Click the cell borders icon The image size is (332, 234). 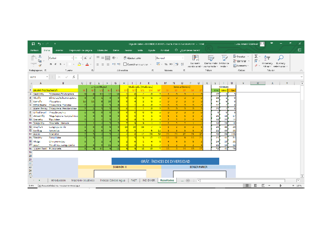(70, 64)
